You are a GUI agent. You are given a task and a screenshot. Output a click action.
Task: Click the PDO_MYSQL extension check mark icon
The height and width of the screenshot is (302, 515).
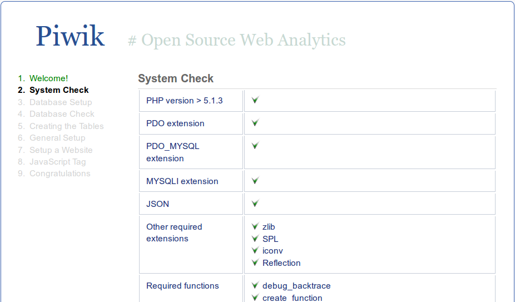pos(255,145)
